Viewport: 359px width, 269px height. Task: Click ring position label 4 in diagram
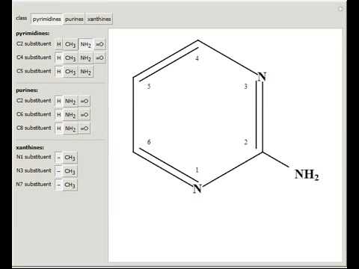pos(197,58)
